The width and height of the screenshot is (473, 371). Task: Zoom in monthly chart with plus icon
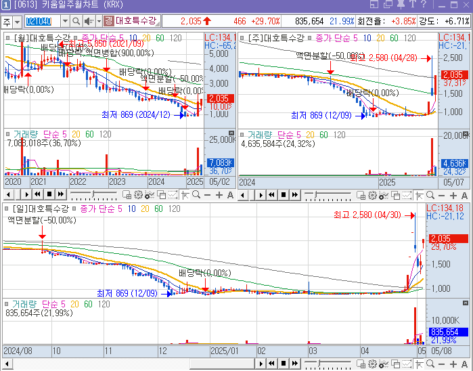pyautogui.click(x=219, y=195)
